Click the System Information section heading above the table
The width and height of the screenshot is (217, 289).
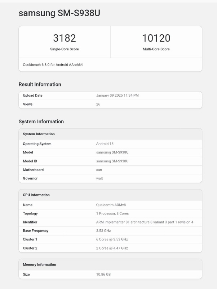pos(41,122)
